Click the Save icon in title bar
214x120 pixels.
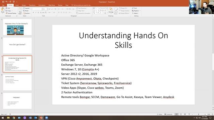coord(3,2)
